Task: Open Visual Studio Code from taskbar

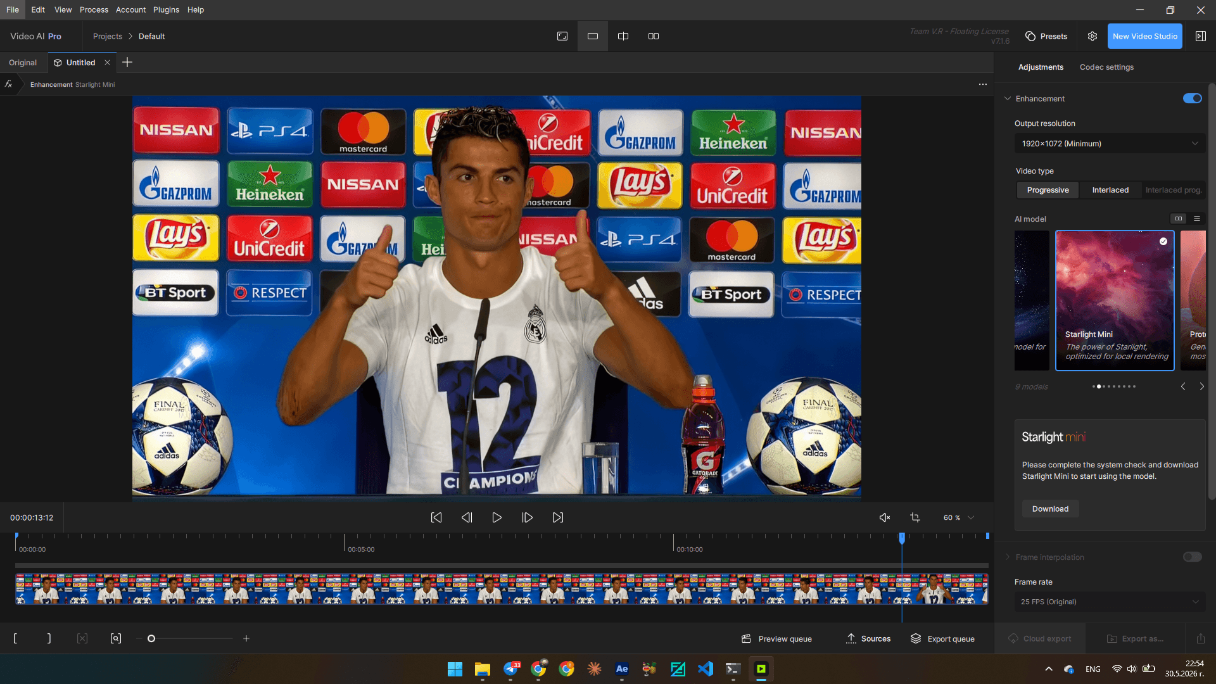Action: [x=706, y=669]
